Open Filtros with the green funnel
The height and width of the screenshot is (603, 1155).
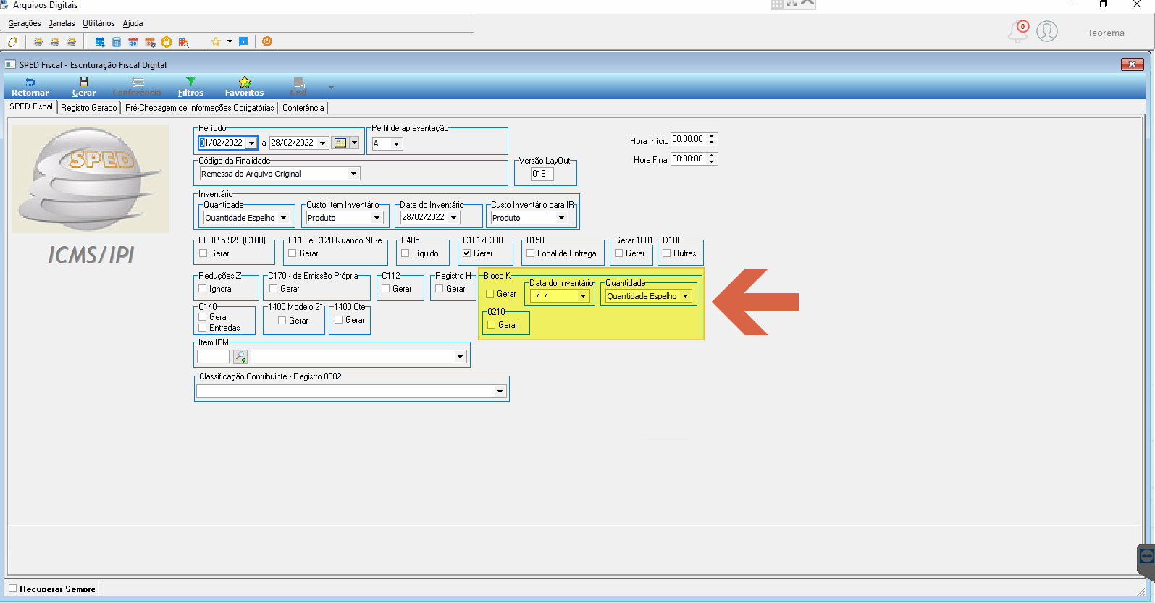point(190,87)
